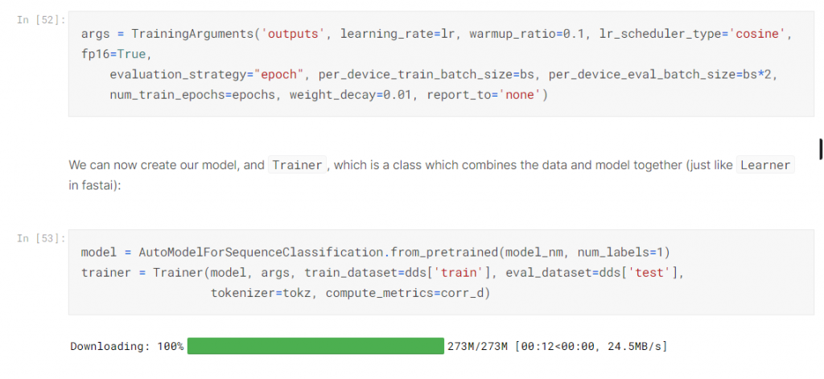Click the compute_metrics=corr_d argument

pos(405,293)
